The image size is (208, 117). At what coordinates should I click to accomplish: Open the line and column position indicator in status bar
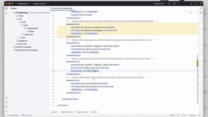click(x=172, y=115)
